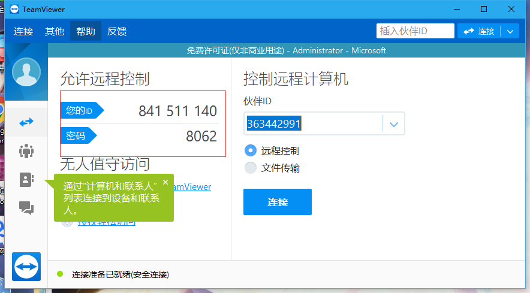This screenshot has width=530, height=293.
Task: Click the large blue 连接 button
Action: click(x=278, y=202)
